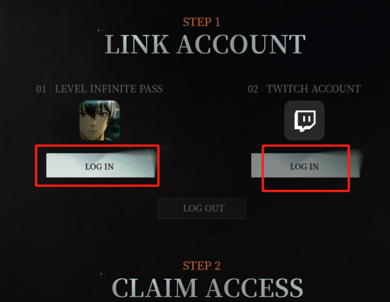Image resolution: width=390 pixels, height=302 pixels.
Task: Click the sparkle decoration beside LINK ACCOUNT
Action: [x=100, y=33]
